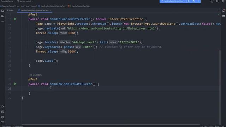The height and width of the screenshot is (127, 226).
Task: Open Code With Me user icon
Action: tap(212, 1)
